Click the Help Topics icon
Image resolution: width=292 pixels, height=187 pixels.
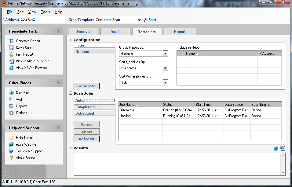click(11, 138)
